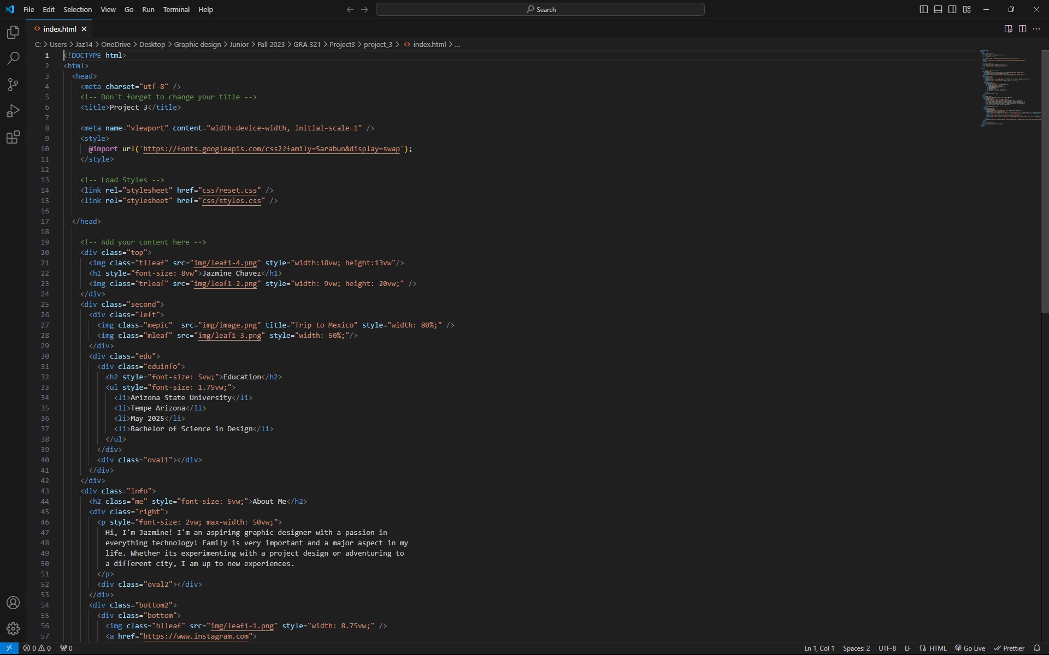Open the Extensions view
1049x655 pixels.
pos(13,137)
